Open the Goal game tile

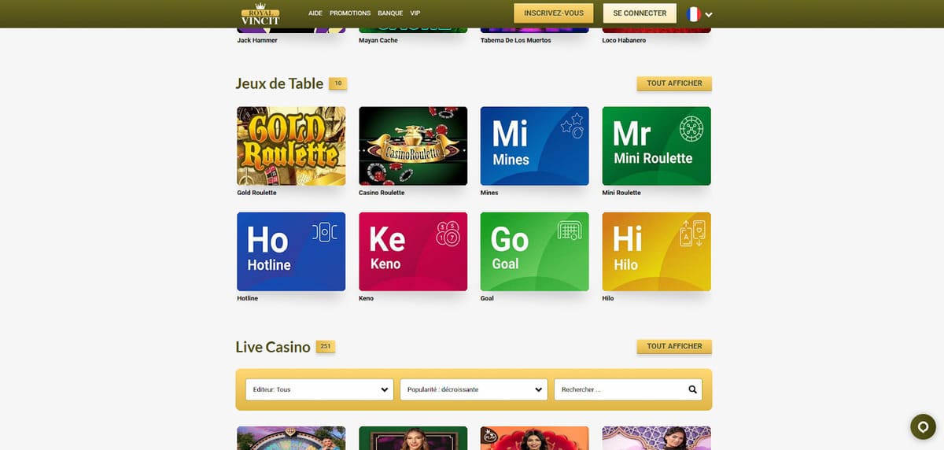535,252
